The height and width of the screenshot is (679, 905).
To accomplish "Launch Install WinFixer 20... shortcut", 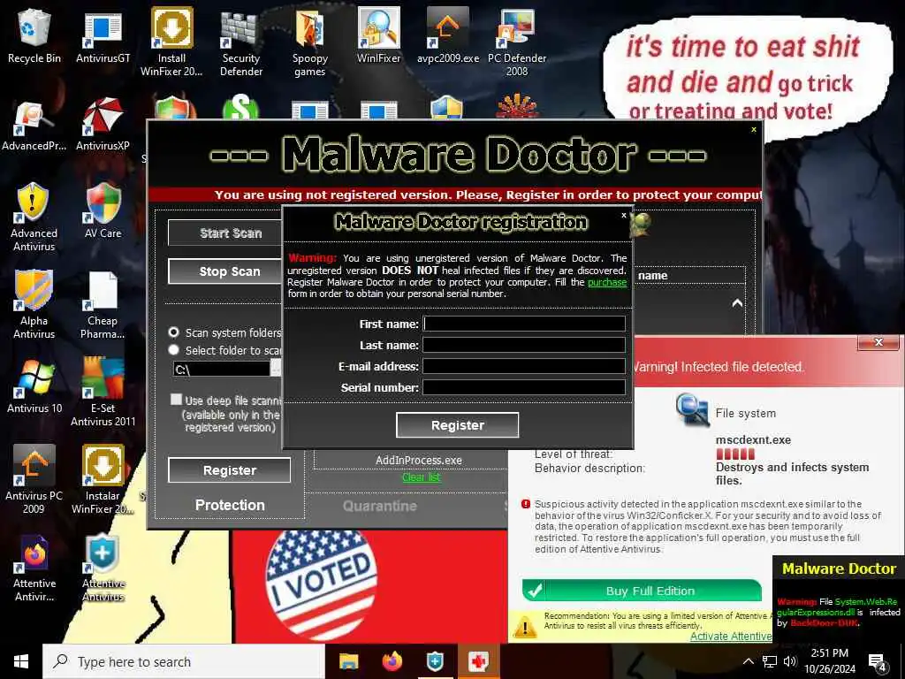I will [x=172, y=42].
